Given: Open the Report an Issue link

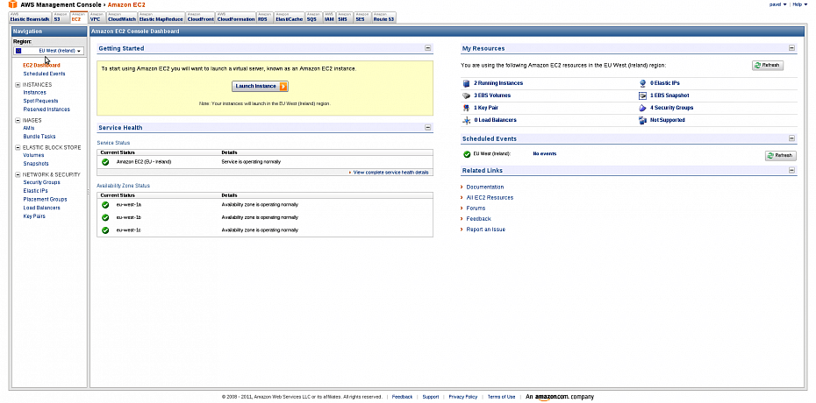Looking at the screenshot, I should point(485,230).
